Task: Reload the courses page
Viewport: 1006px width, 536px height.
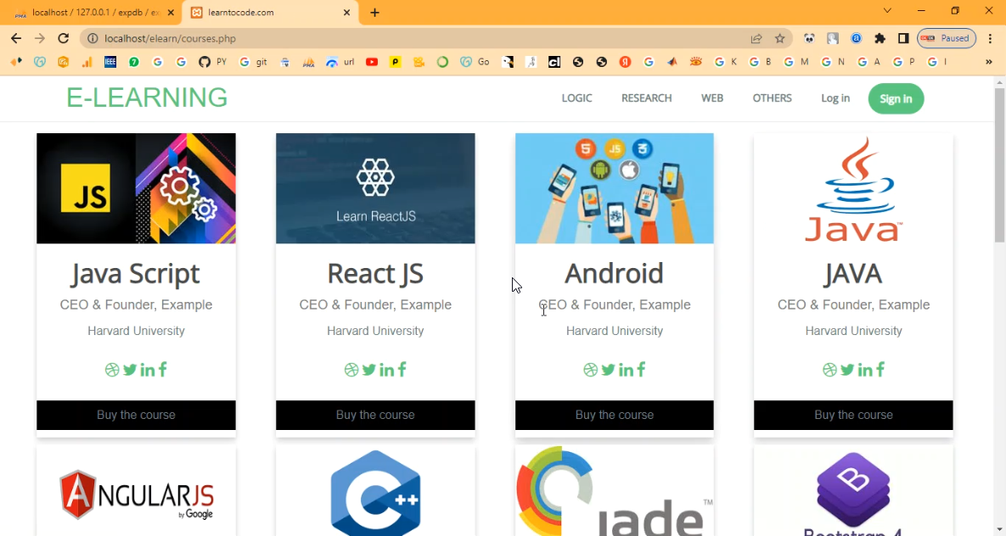Action: [x=63, y=38]
